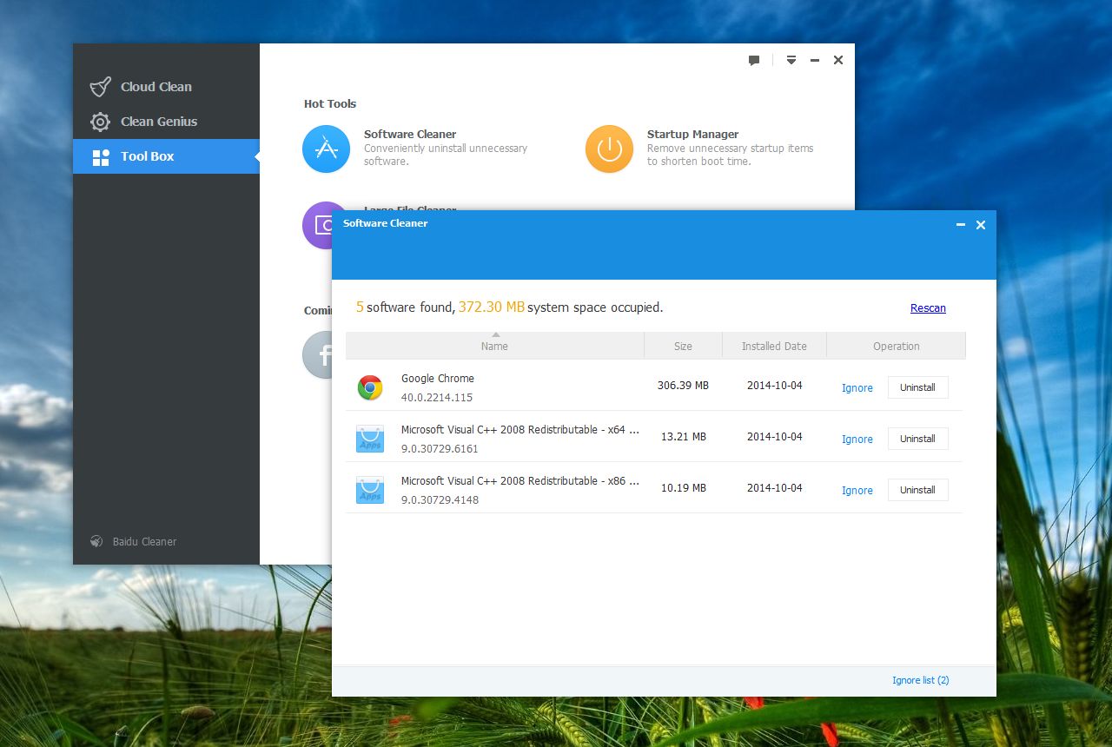The width and height of the screenshot is (1112, 747).
Task: Click 372.30 MB occupied space text
Action: pyautogui.click(x=492, y=307)
